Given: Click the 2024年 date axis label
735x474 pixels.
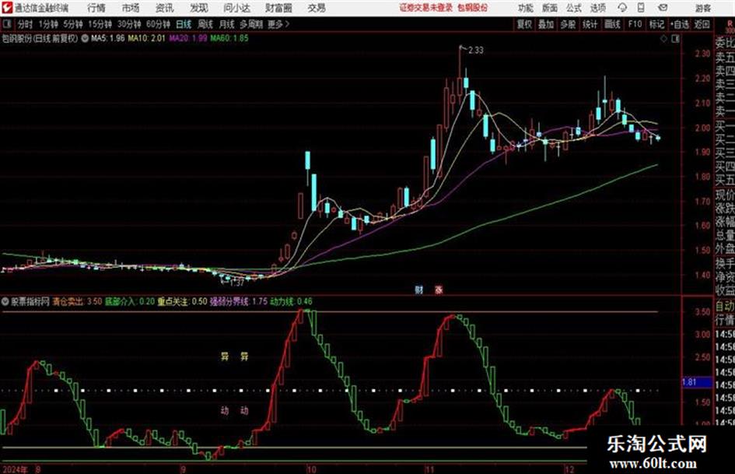Looking at the screenshot, I should 15,469.
